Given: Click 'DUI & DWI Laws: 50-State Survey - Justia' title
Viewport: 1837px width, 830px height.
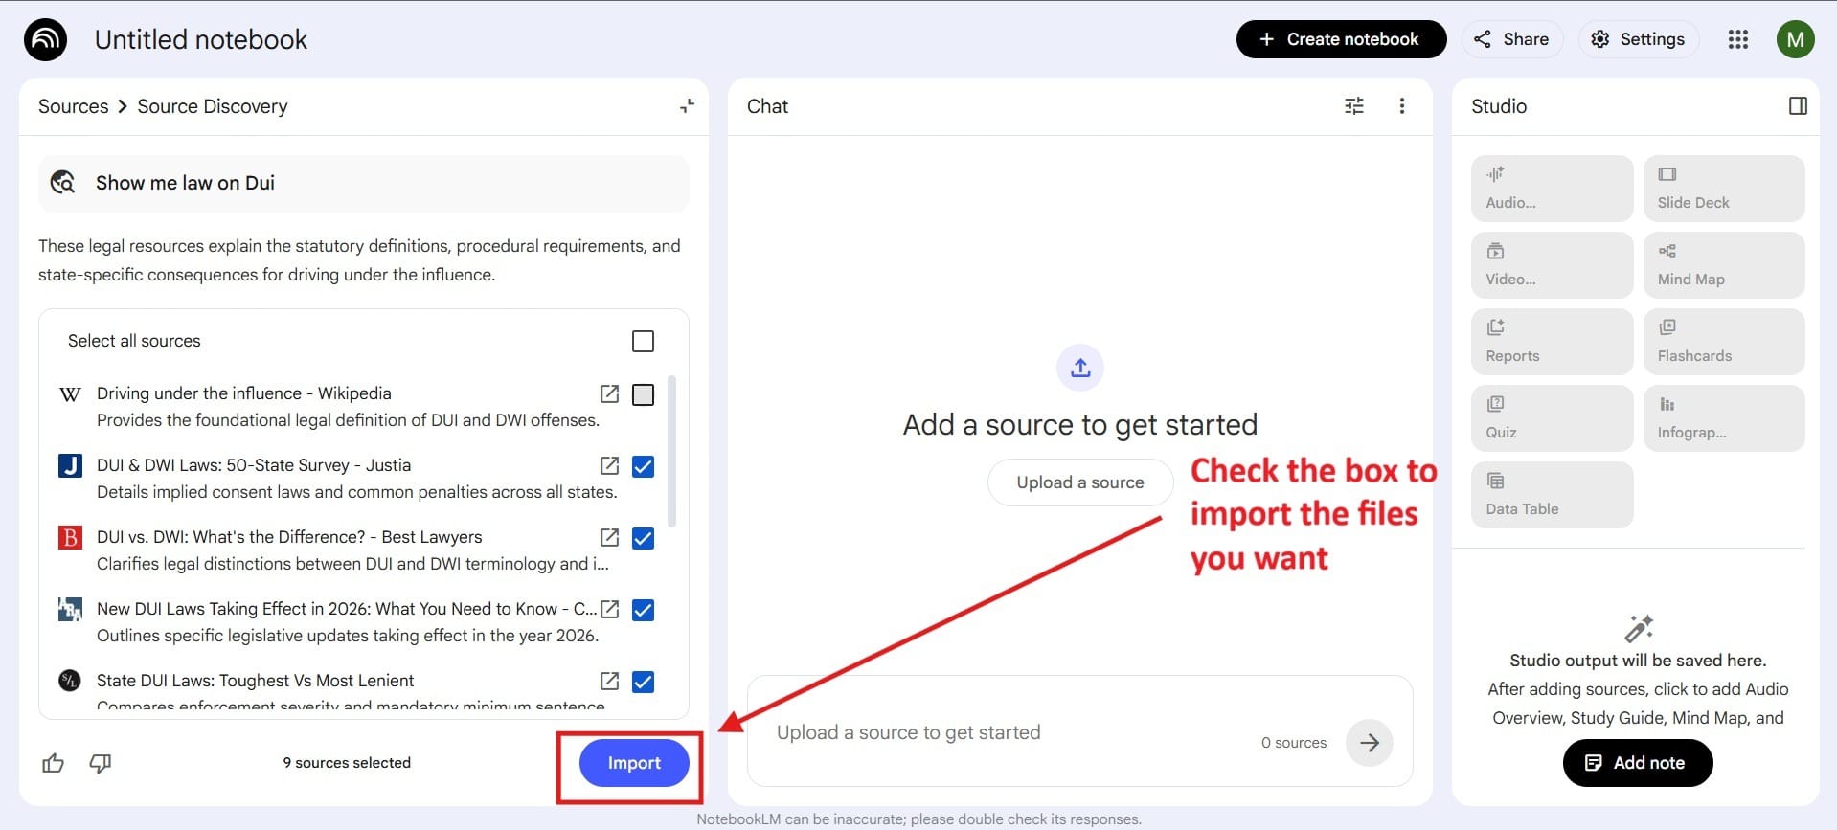Looking at the screenshot, I should pos(254,465).
